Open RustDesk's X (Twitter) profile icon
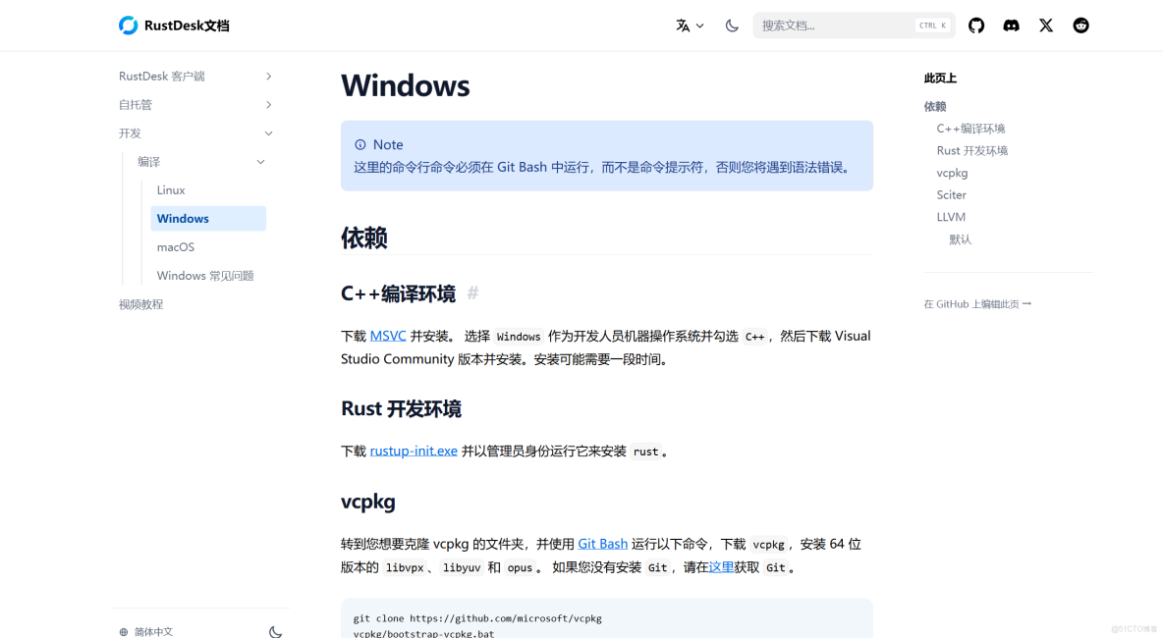This screenshot has height=638, width=1163. pos(1045,25)
